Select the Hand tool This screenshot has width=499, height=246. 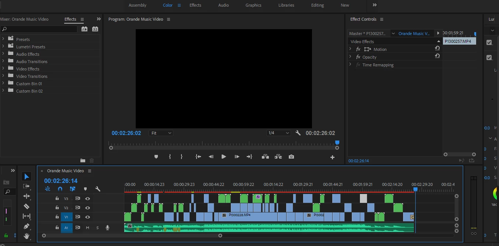pyautogui.click(x=26, y=236)
